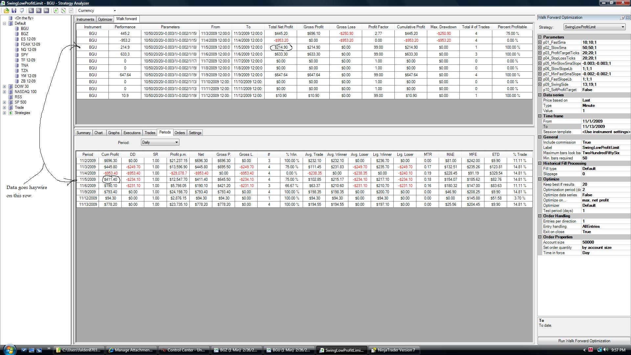Screen dimensions: 631x355
Task: Switch to the Optimizer tab
Action: point(105,19)
